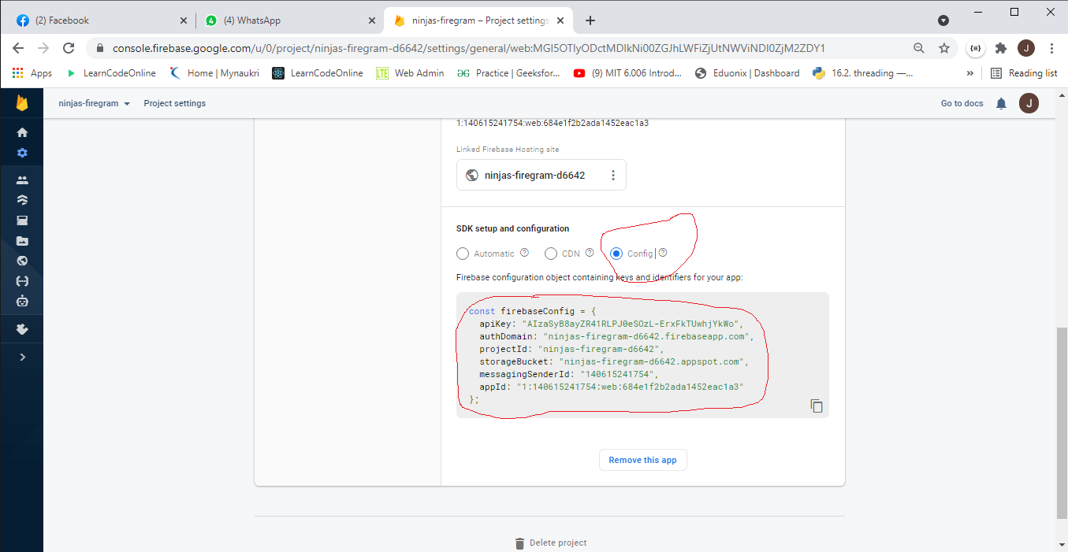Open linked hosting site ninjas-firegram-d6642
1068x552 pixels.
(535, 176)
